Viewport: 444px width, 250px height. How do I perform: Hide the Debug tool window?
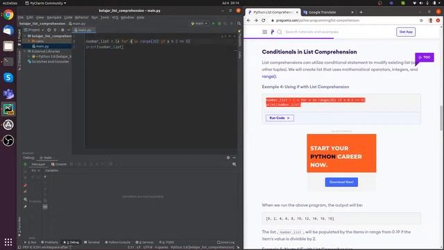(234, 158)
